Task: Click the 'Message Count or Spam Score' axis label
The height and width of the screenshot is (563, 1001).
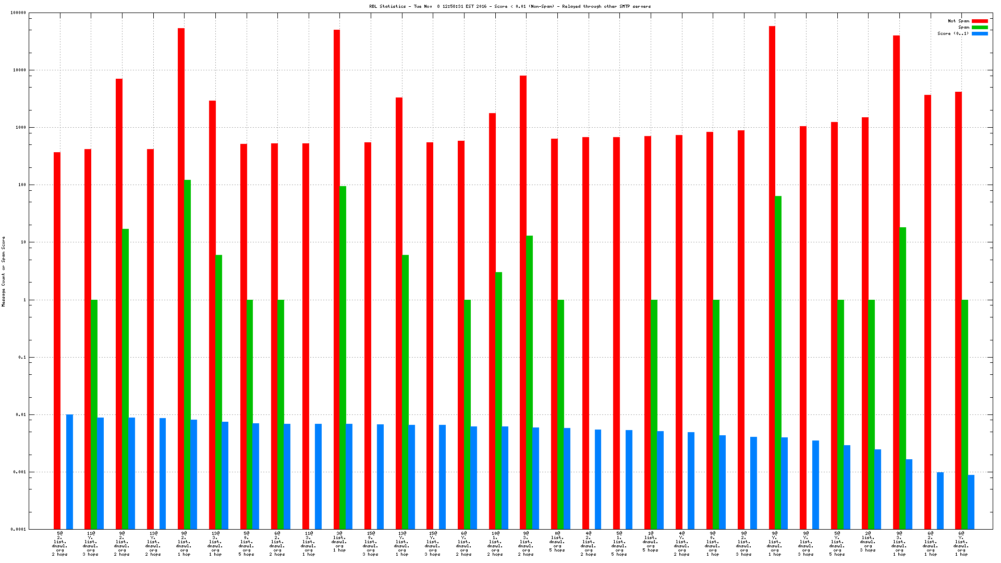Action: [x=3, y=271]
